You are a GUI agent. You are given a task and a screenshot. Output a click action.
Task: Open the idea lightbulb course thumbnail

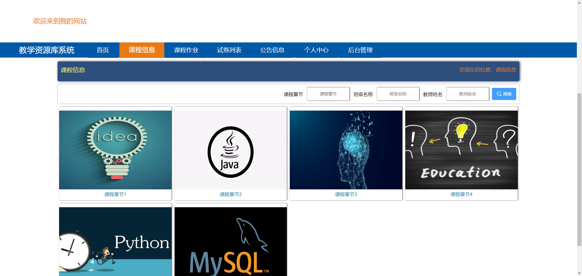coord(115,150)
